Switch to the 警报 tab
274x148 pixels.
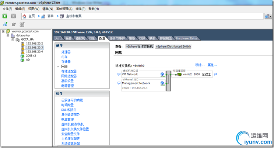click(132, 38)
